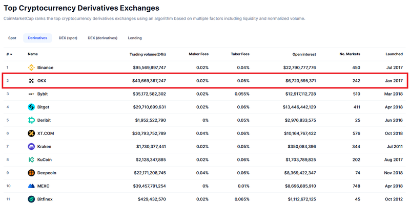Image resolution: width=410 pixels, height=205 pixels.
Task: Open the Bybit exchange link
Action: point(43,94)
